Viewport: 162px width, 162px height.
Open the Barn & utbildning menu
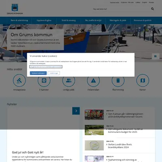(x=19, y=20)
